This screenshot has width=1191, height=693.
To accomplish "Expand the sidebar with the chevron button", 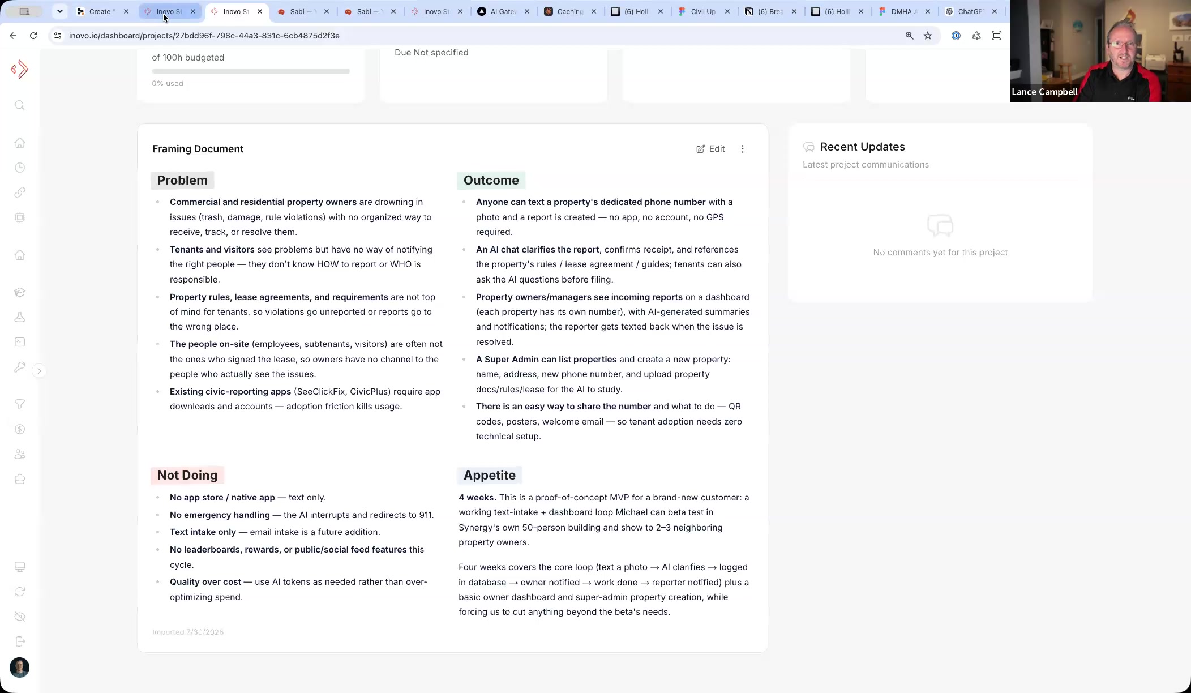I will click(x=39, y=371).
